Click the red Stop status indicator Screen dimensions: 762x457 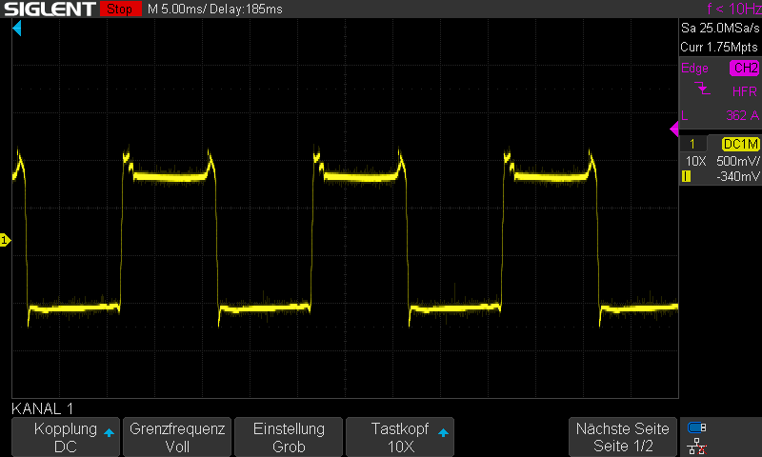click(x=121, y=9)
